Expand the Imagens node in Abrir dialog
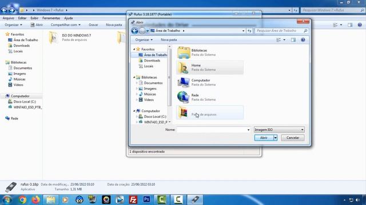This screenshot has height=205, width=366. coord(137,89)
